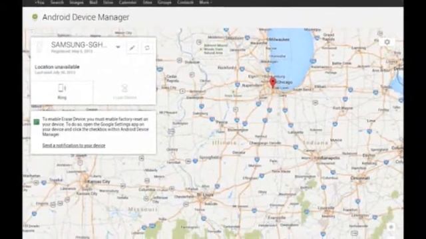426x239 pixels.
Task: Click the Indiana state label on map
Action: click(316, 143)
